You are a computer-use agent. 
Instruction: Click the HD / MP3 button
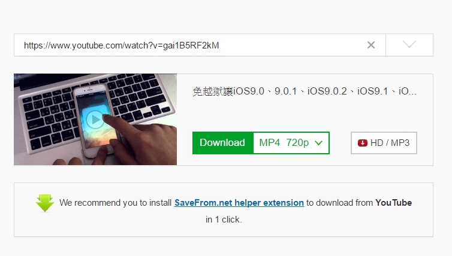[x=384, y=143]
